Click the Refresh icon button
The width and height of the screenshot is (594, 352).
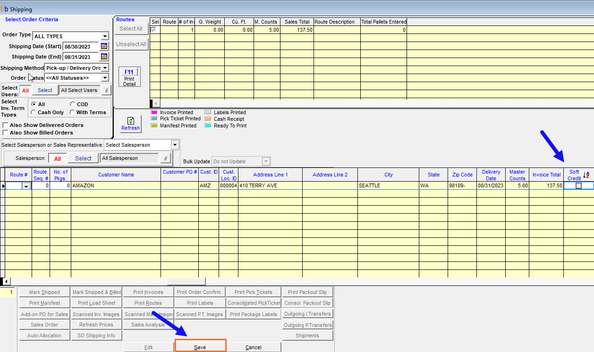coord(130,124)
